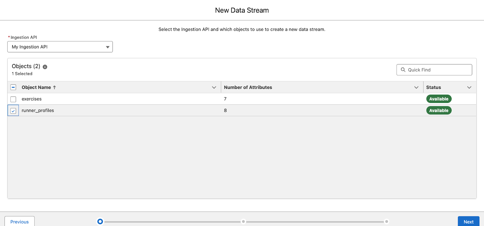Click the Quick Find magnifier icon
The width and height of the screenshot is (484, 226).
tap(403, 70)
